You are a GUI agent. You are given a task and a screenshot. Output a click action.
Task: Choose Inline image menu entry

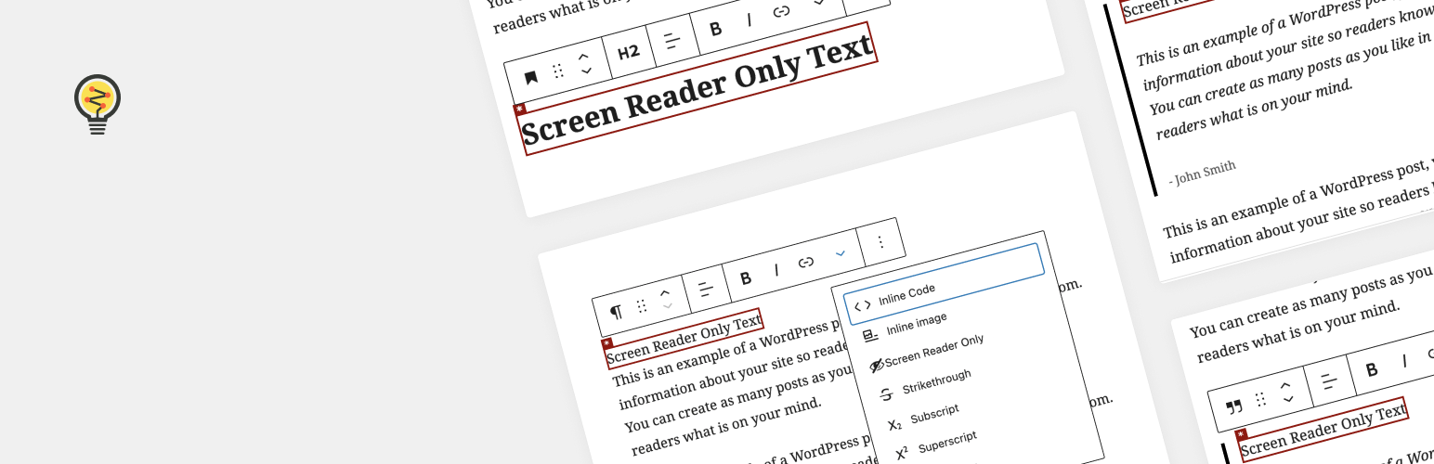[917, 324]
